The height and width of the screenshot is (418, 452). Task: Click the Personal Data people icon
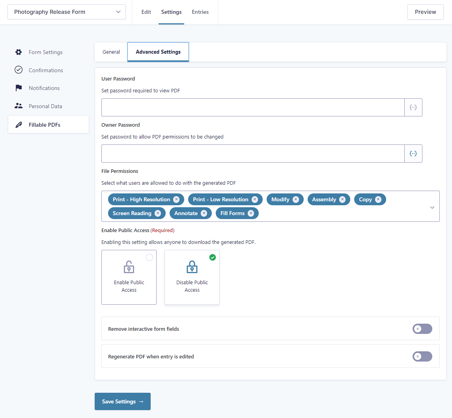18,106
